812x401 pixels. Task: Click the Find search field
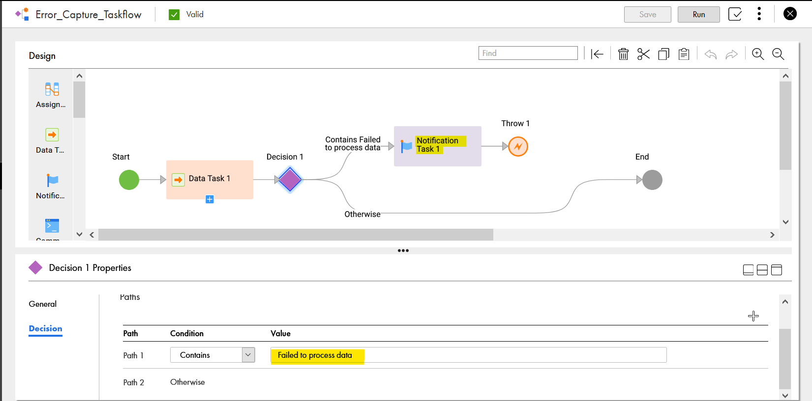click(528, 53)
